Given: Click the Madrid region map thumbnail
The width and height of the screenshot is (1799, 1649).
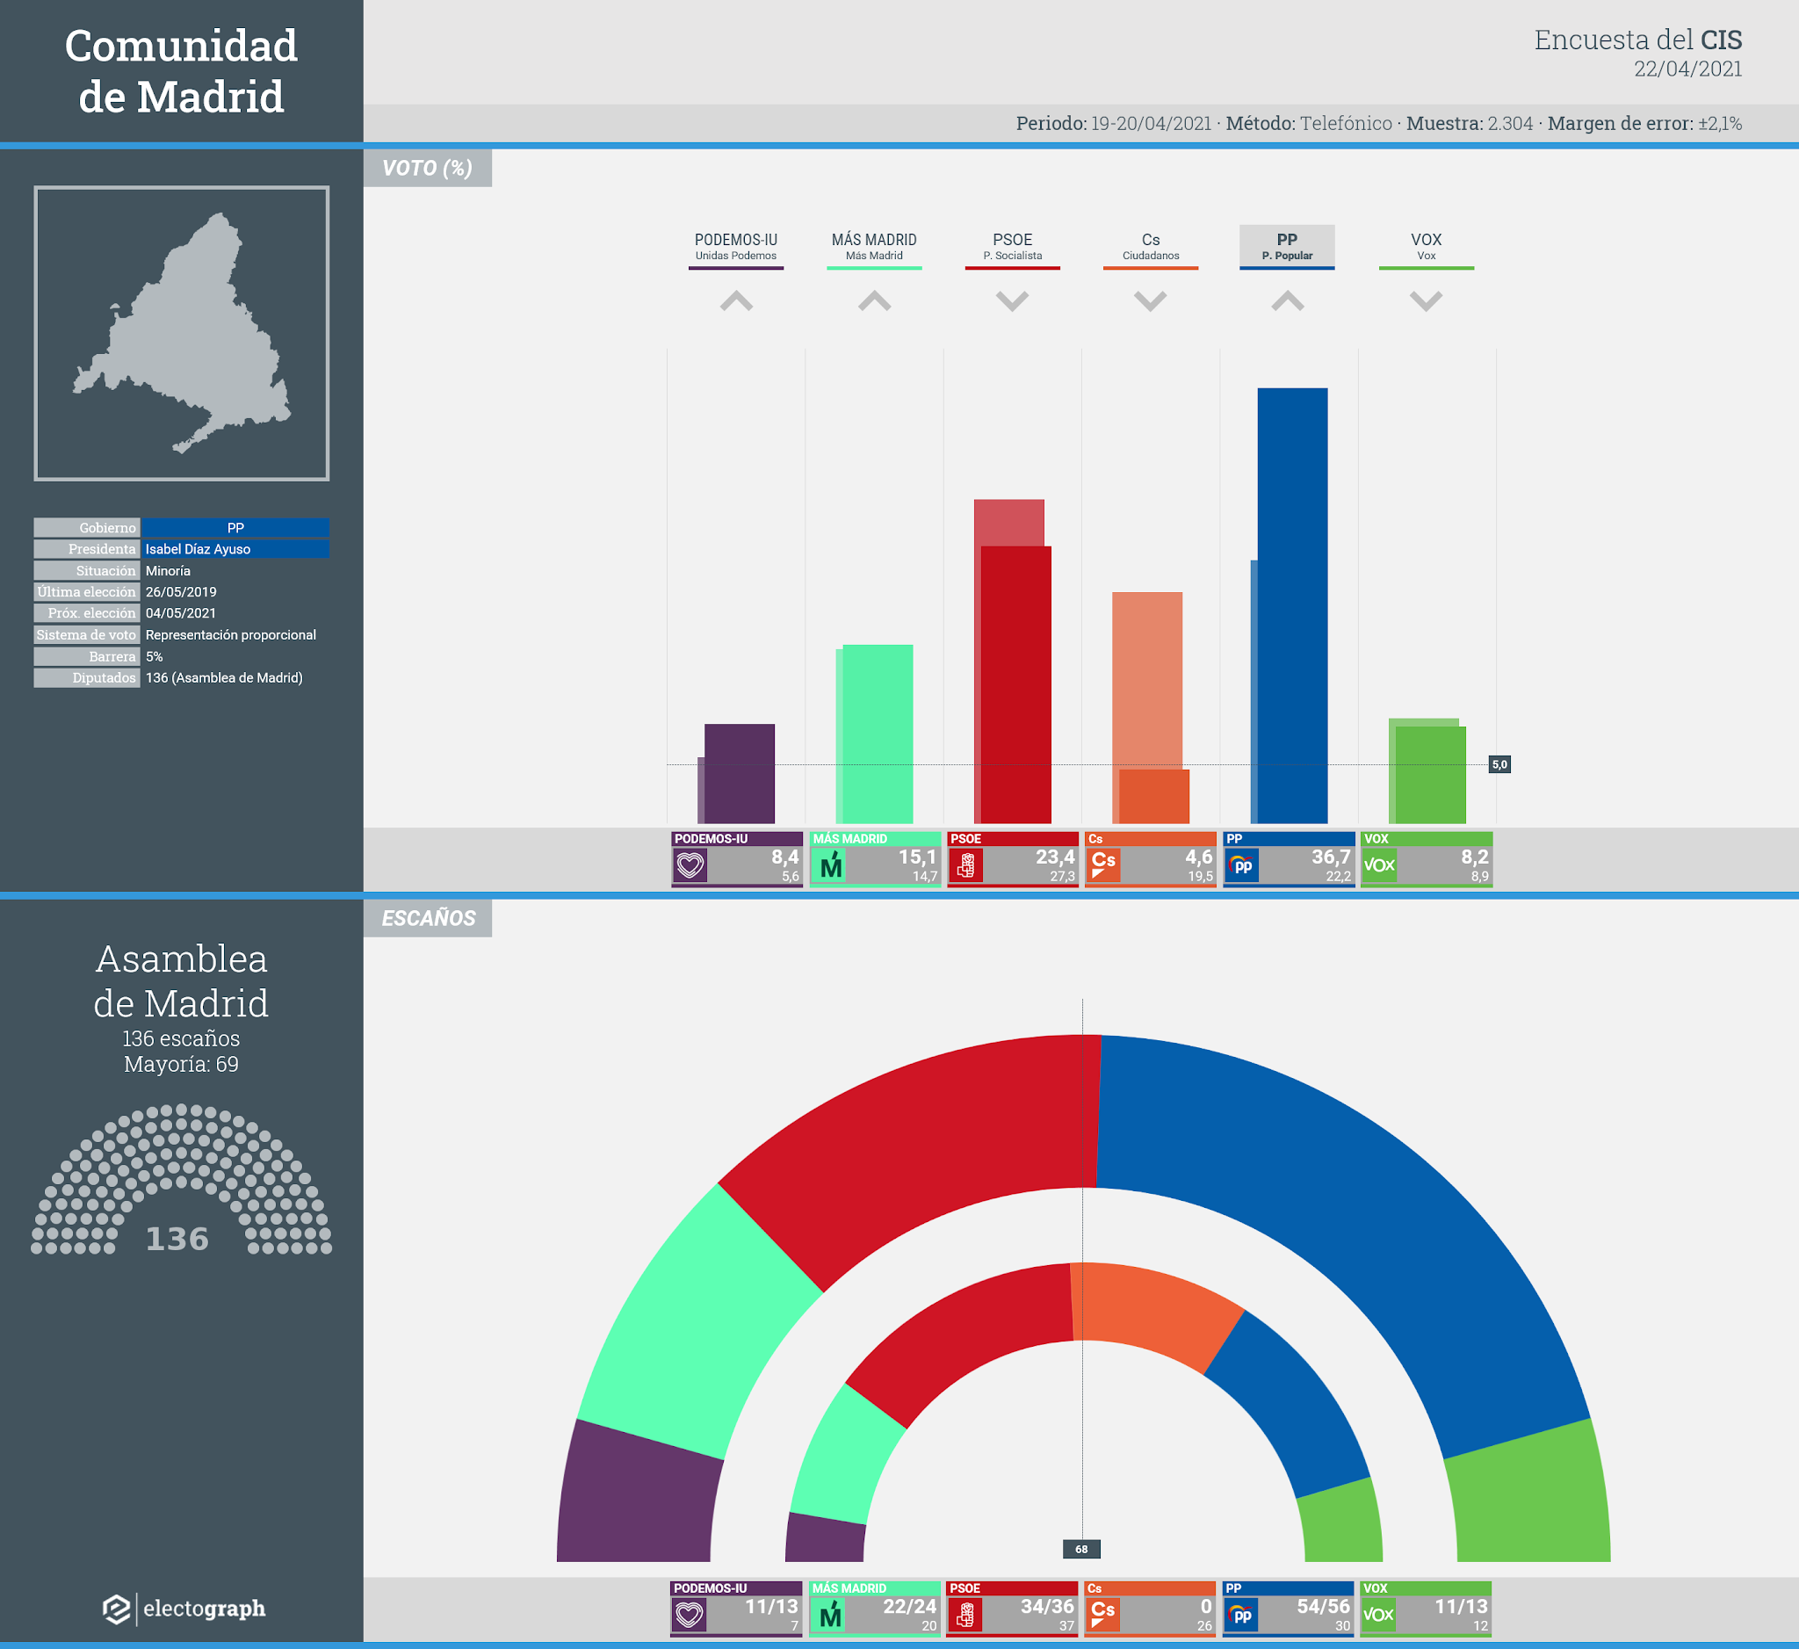Looking at the screenshot, I should pos(181,333).
